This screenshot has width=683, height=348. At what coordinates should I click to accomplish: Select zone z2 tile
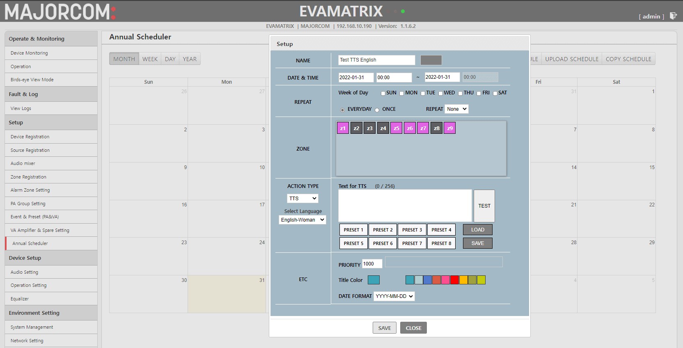click(x=356, y=128)
